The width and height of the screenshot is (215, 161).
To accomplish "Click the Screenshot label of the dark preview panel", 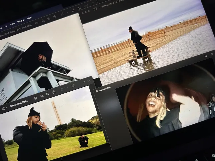I will point(105,89).
